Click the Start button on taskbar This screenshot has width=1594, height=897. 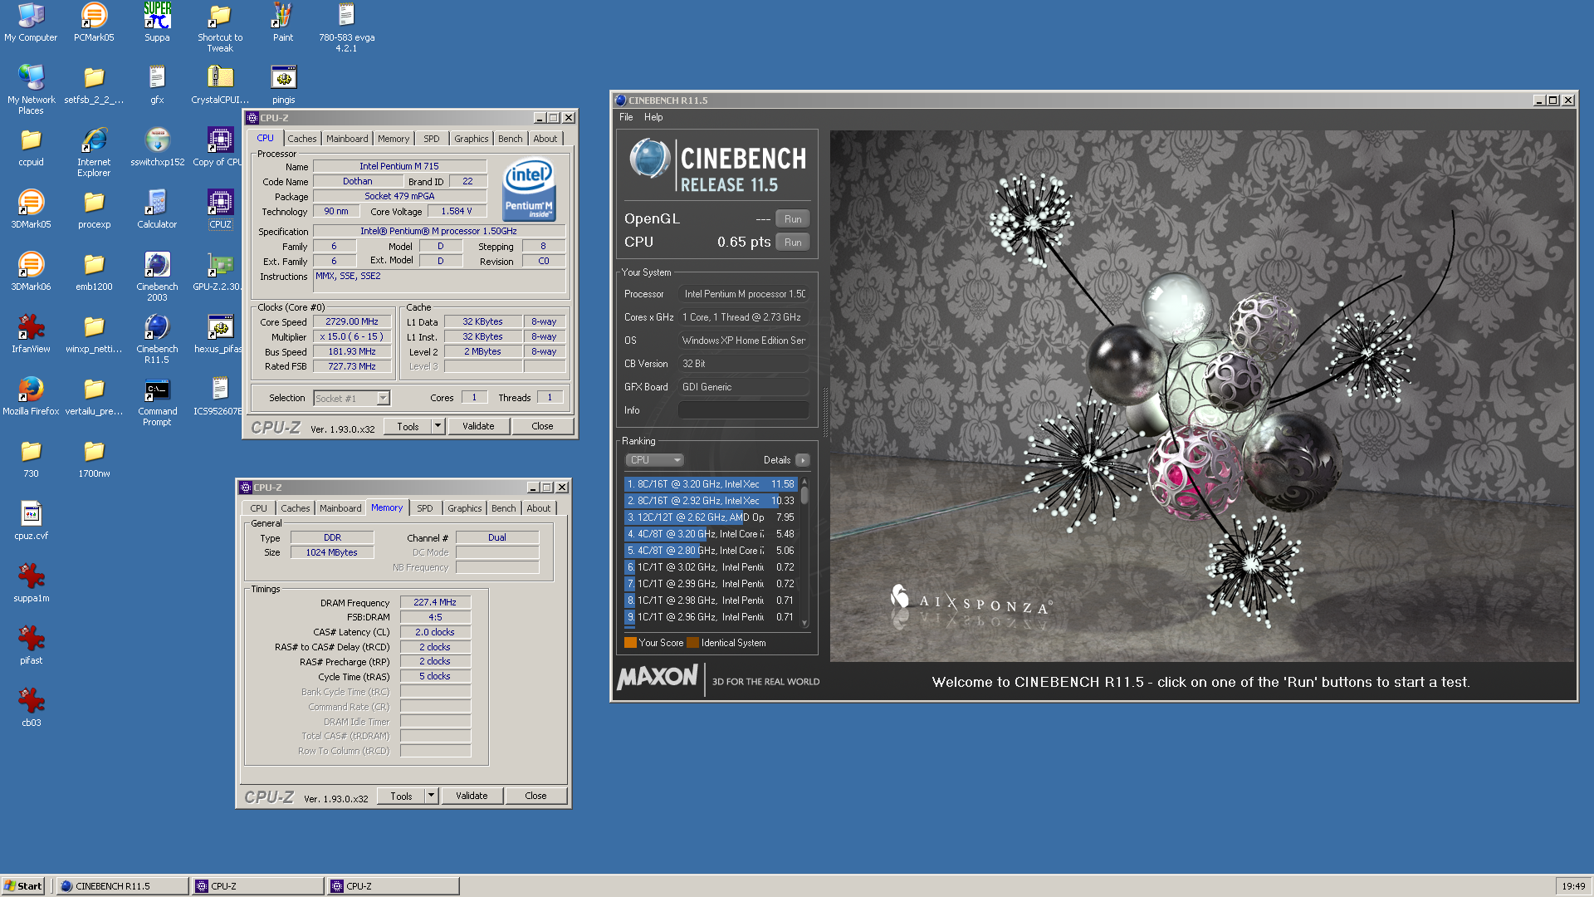(23, 886)
